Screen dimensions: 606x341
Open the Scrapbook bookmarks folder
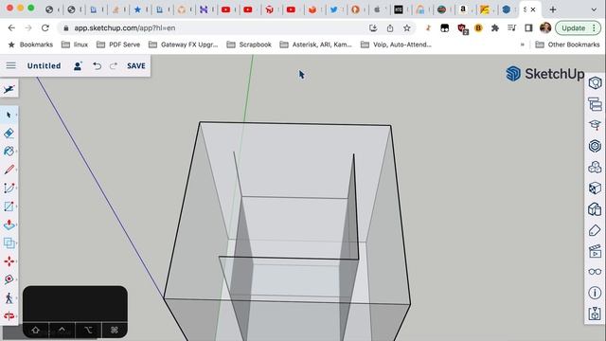(x=249, y=45)
